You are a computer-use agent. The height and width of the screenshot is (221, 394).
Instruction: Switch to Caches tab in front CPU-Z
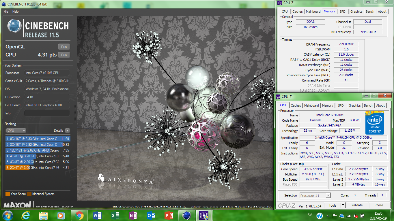point(296,105)
